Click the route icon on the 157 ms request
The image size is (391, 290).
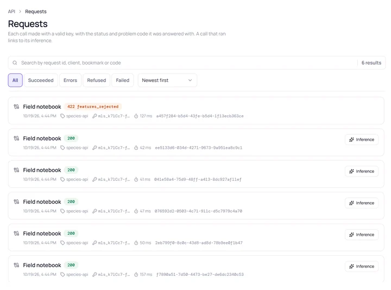coord(16,265)
